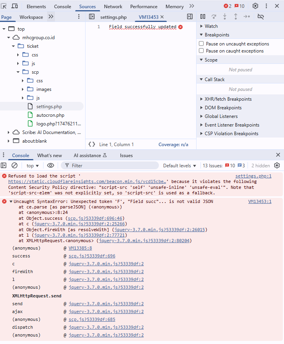Open the settings.php editor tab

click(113, 17)
